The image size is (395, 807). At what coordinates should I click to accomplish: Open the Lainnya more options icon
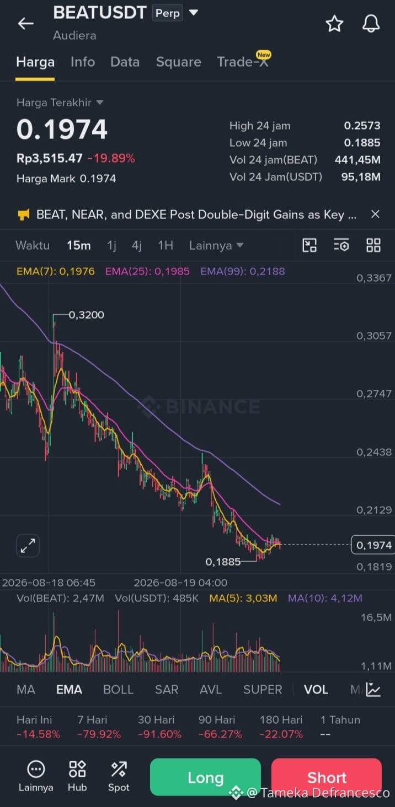36,776
